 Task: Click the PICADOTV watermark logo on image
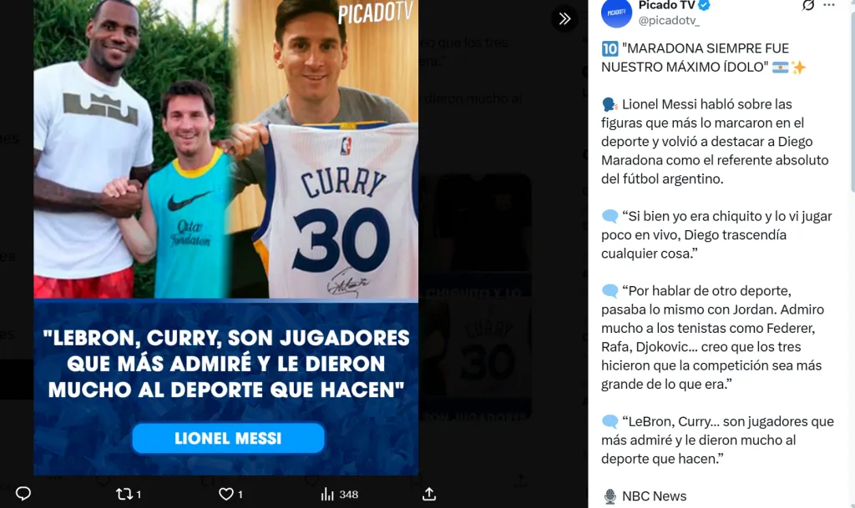[375, 13]
